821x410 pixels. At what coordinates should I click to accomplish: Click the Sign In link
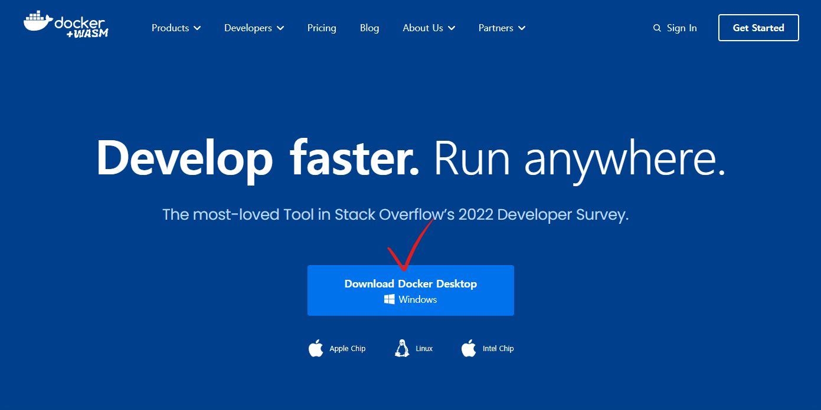tap(682, 28)
